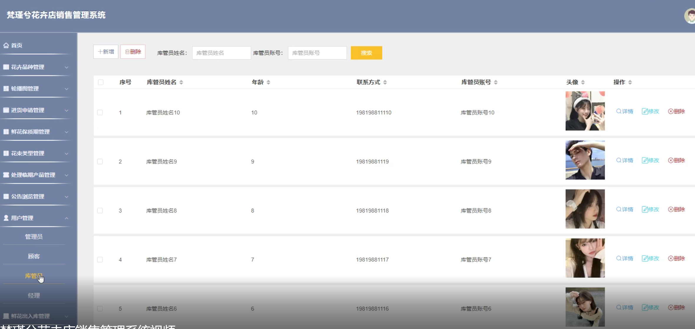
Task: Check the checkbox for row 1
Action: pyautogui.click(x=100, y=113)
